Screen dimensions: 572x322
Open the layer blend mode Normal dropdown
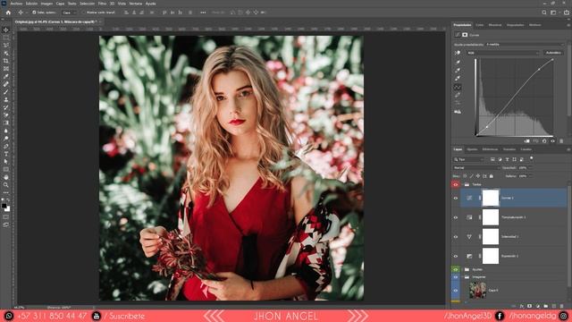pos(476,167)
